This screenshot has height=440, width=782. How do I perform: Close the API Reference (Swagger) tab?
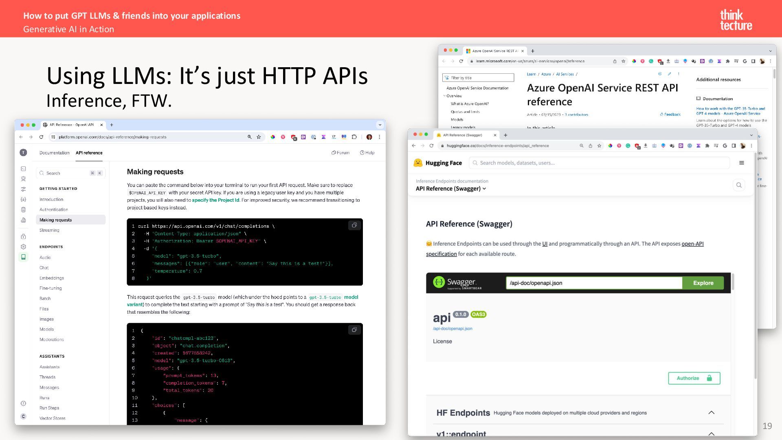point(495,135)
